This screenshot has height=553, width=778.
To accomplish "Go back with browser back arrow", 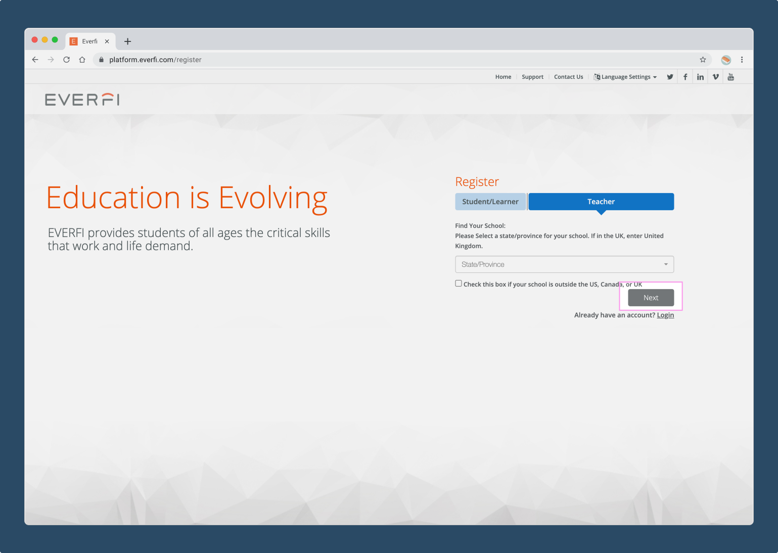I will [35, 60].
